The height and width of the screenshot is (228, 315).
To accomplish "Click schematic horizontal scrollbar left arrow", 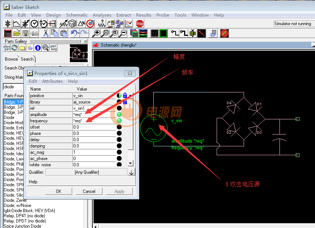I will tap(95, 227).
